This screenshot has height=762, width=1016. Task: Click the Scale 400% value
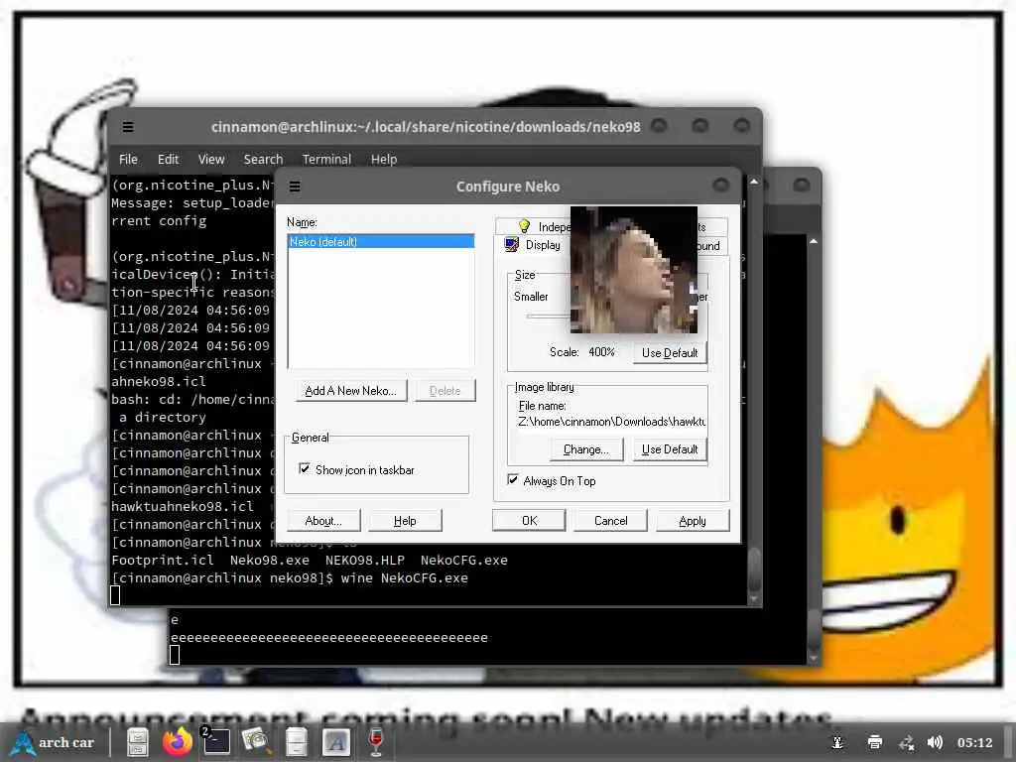(x=602, y=352)
